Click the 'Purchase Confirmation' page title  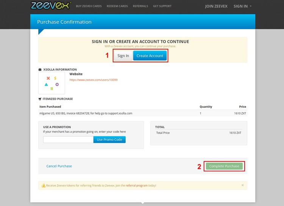point(64,22)
